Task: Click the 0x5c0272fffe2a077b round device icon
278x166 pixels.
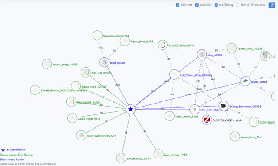Action: [x=162, y=45]
